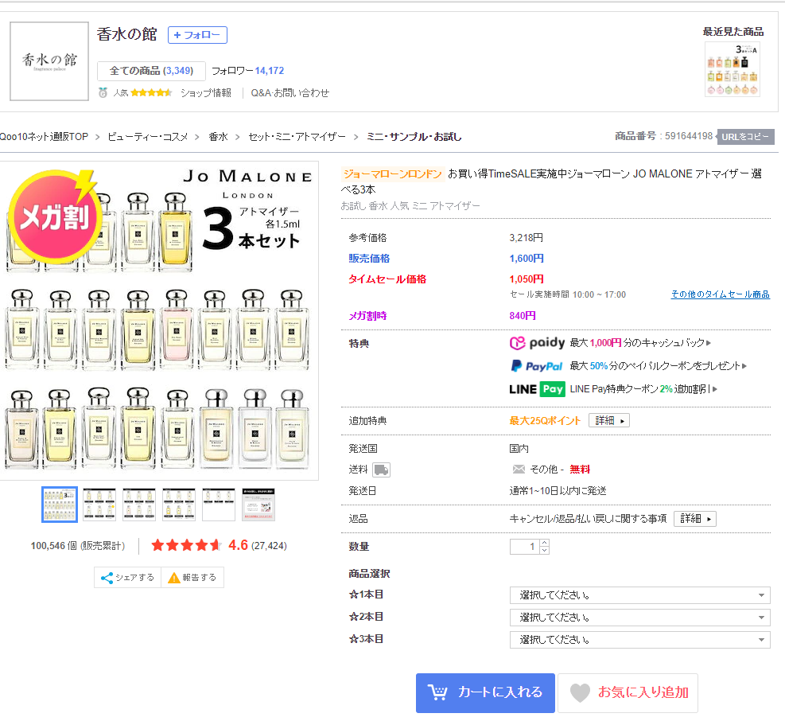Follow the shop with +フォロー button
Image resolution: width=785 pixels, height=725 pixels.
coord(197,35)
